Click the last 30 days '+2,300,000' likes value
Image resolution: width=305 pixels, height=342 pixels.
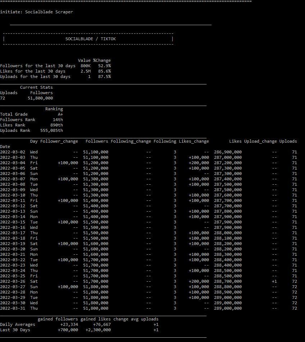pos(98,330)
